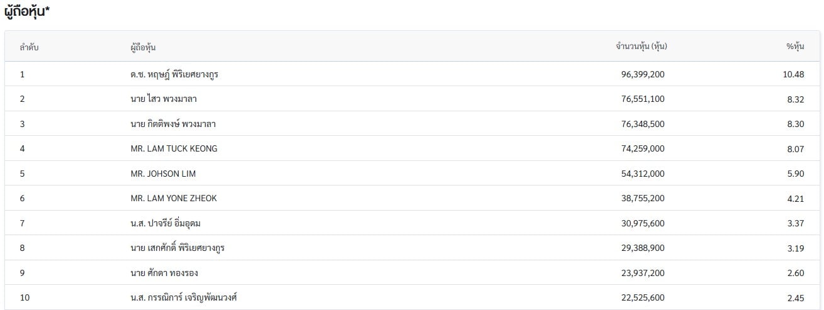Click the ผู้ถือหุ้น column header
824x310 pixels.
pos(140,47)
